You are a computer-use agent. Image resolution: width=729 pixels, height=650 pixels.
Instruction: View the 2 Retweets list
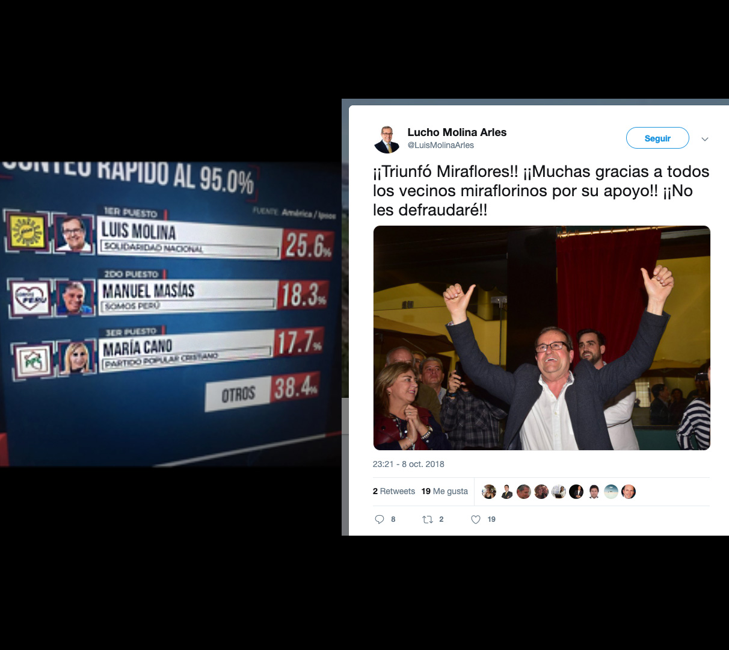tap(394, 491)
